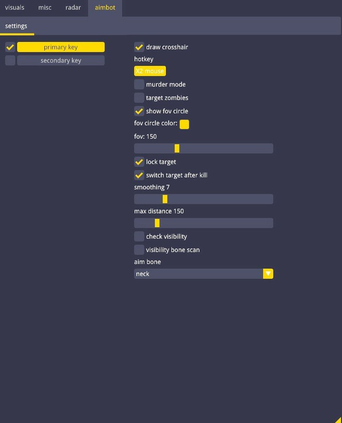Select the aimbot tab
This screenshot has width=342, height=423.
click(x=105, y=8)
